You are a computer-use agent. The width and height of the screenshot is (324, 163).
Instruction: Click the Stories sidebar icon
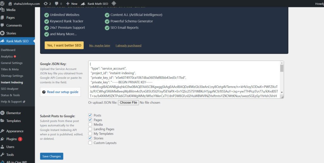[x=2, y=33]
